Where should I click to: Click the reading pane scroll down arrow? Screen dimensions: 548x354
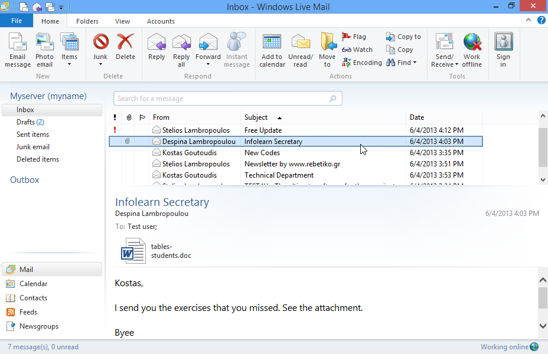(x=543, y=326)
